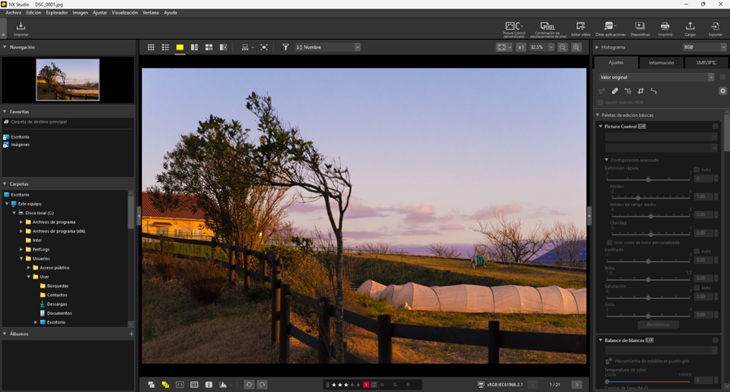Enable Auto checkbox for Contraste
This screenshot has height=392, width=730.
[697, 252]
